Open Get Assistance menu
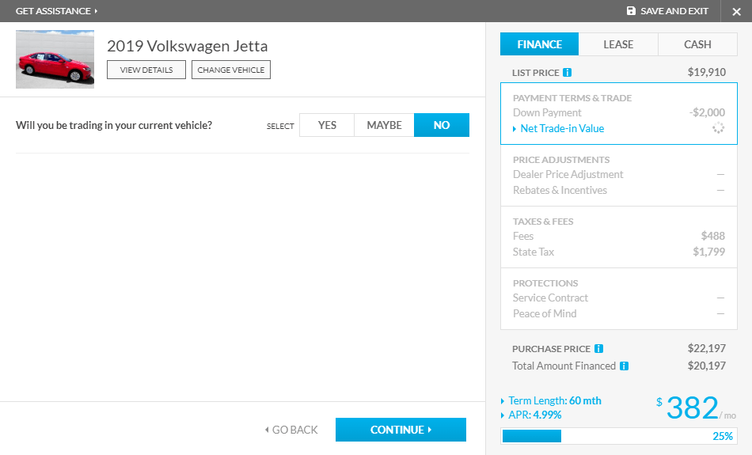The image size is (752, 455). (x=56, y=10)
